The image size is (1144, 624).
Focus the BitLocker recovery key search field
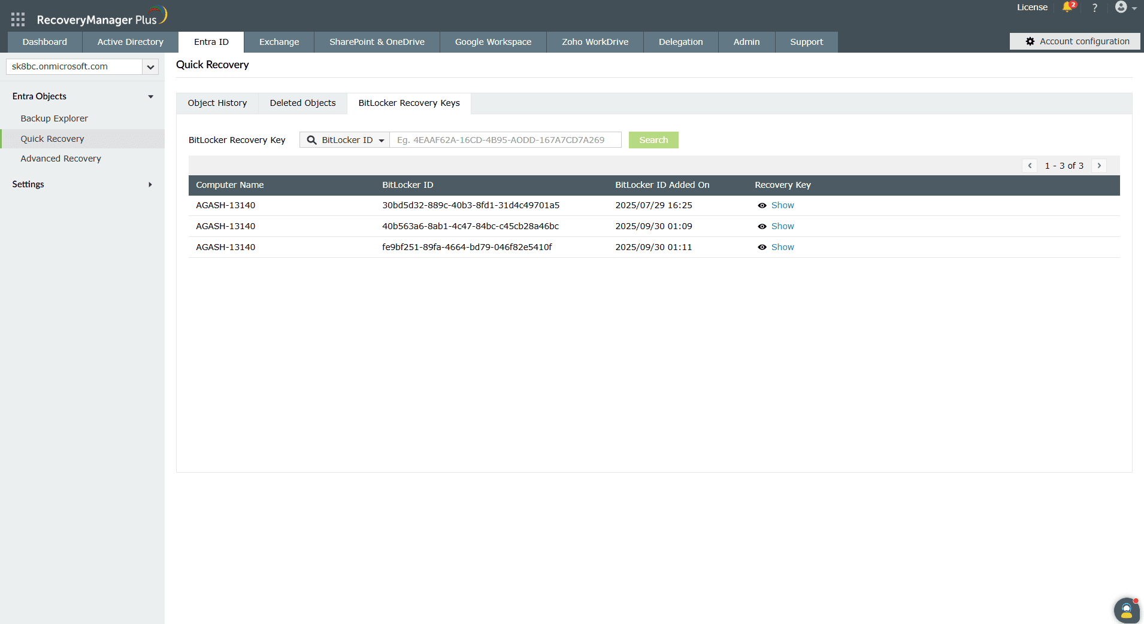(506, 140)
